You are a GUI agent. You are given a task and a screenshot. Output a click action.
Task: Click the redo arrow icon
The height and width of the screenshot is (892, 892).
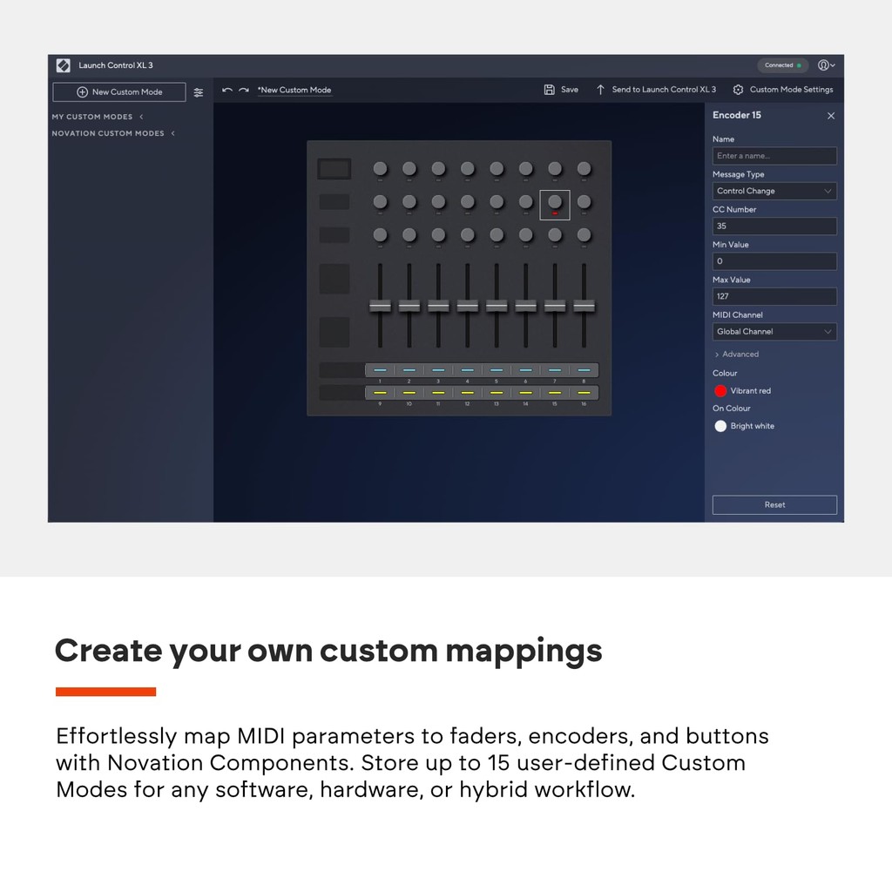[244, 90]
